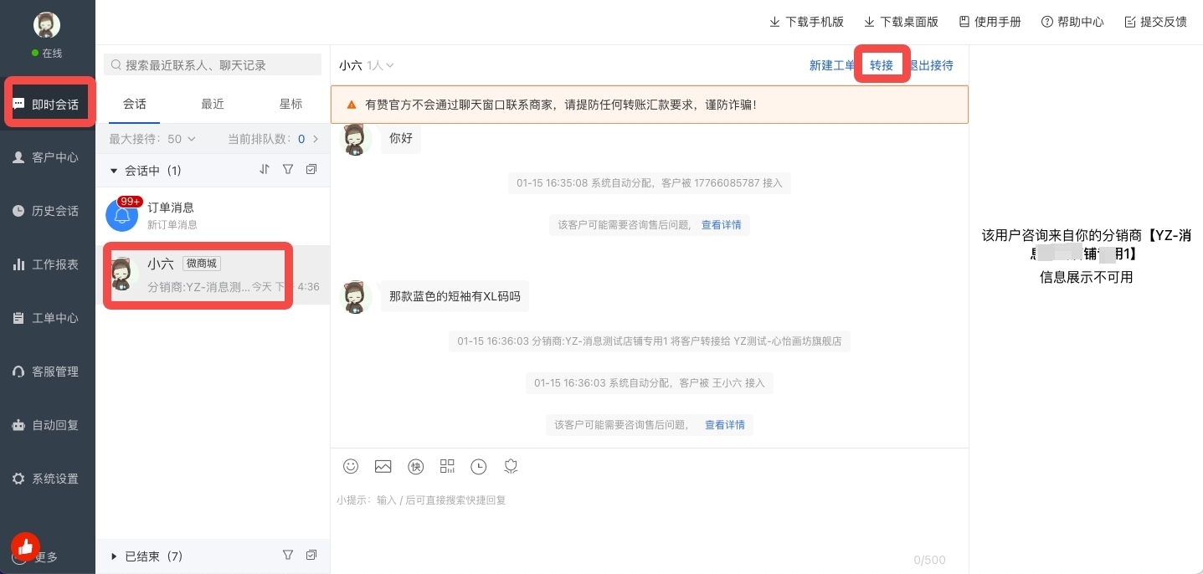
Task: Click the send image icon
Action: coord(383,466)
